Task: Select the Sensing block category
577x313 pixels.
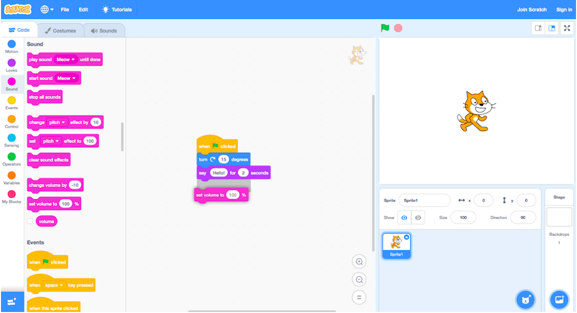Action: (12, 140)
